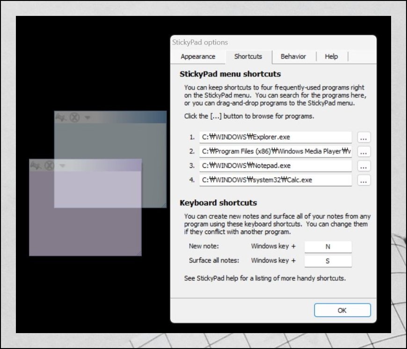Edit the Windows Media Player path field
Image resolution: width=407 pixels, height=349 pixels.
pos(276,151)
